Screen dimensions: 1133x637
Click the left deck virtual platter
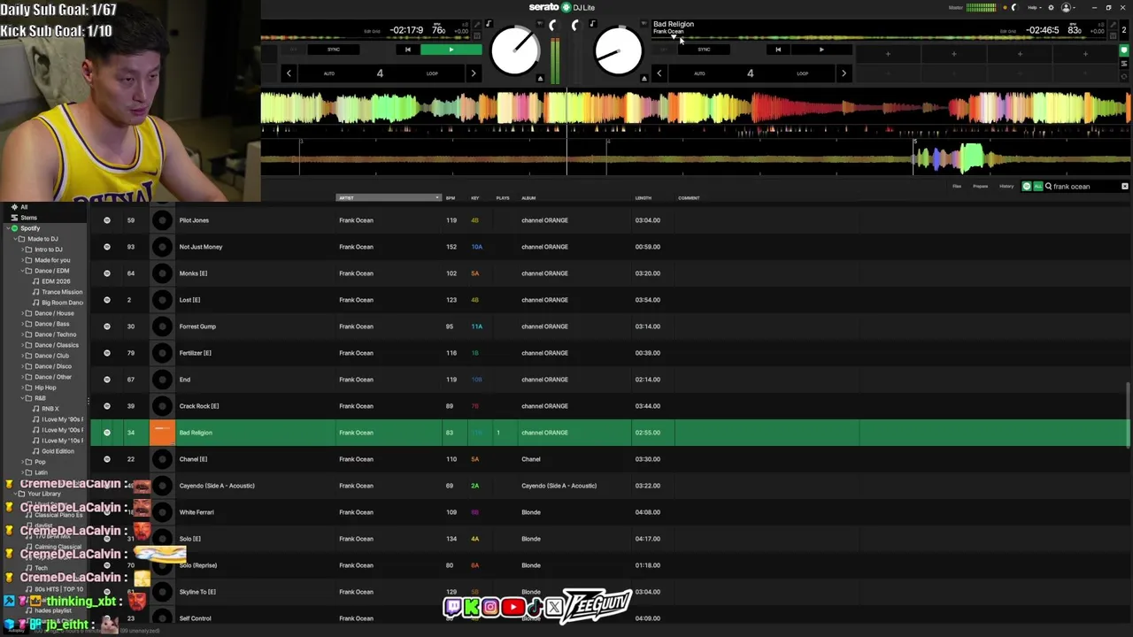[515, 51]
